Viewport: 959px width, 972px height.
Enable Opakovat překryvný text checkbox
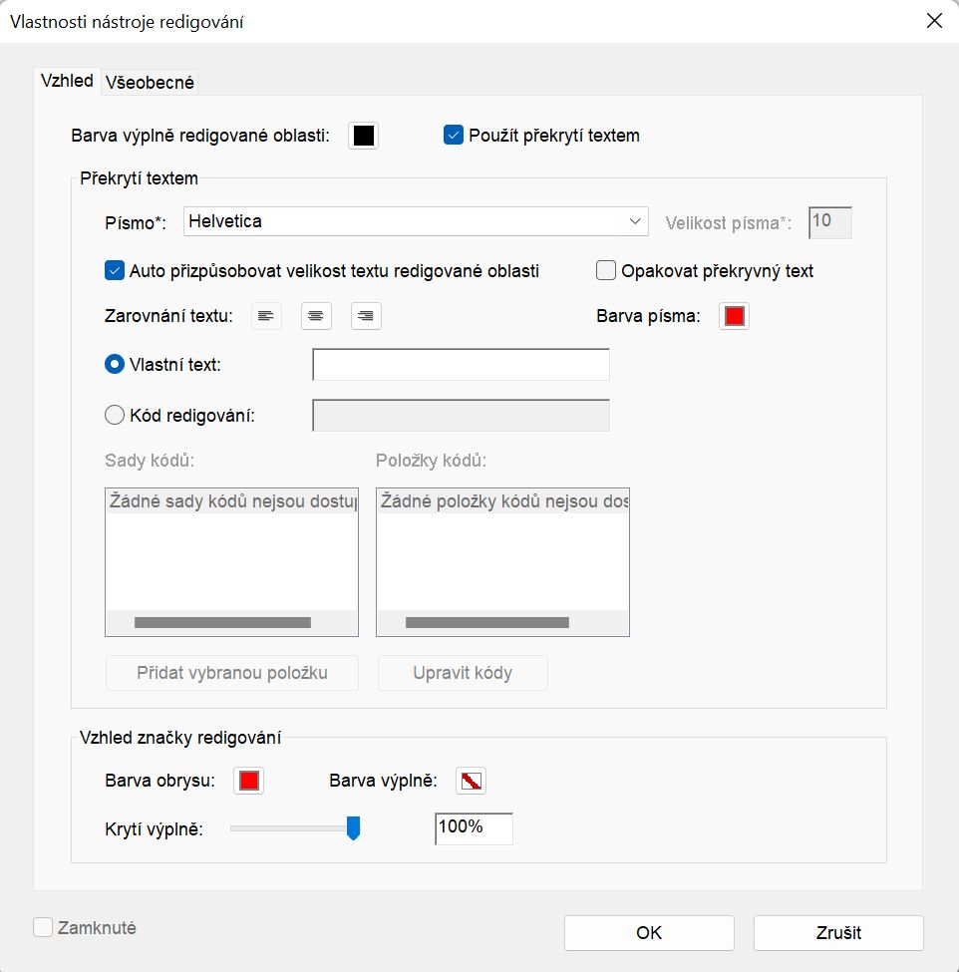(605, 270)
